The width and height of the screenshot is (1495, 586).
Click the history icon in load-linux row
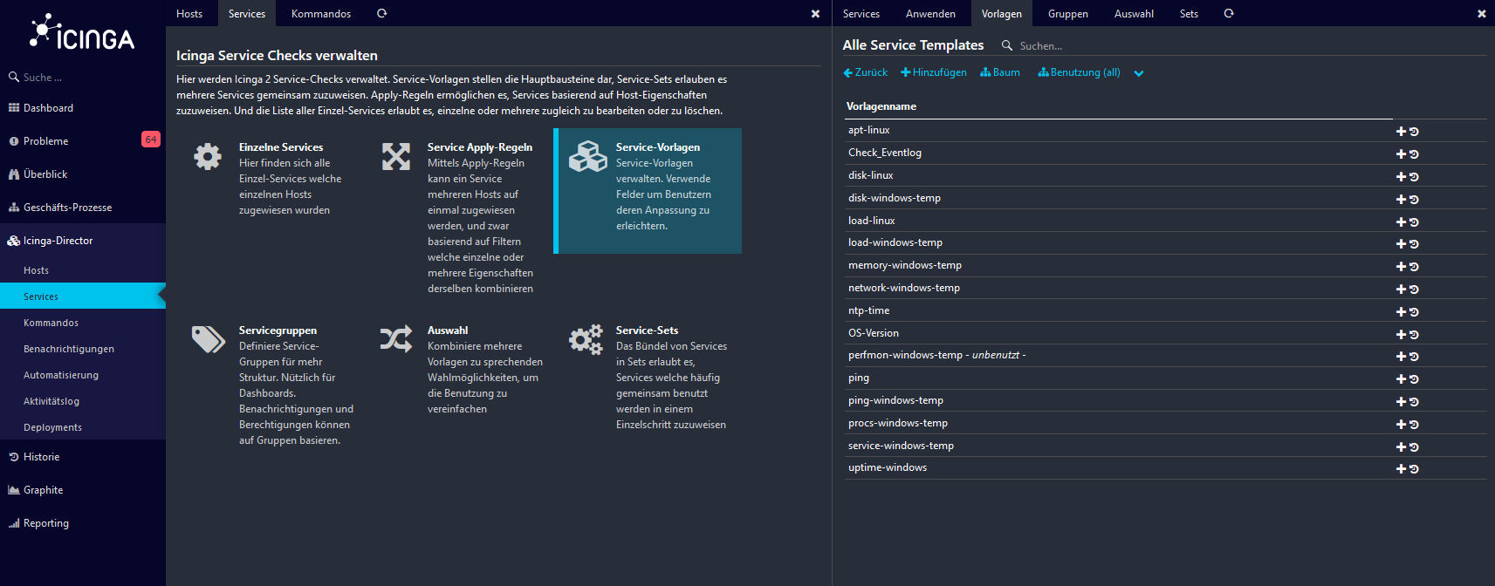click(x=1414, y=222)
